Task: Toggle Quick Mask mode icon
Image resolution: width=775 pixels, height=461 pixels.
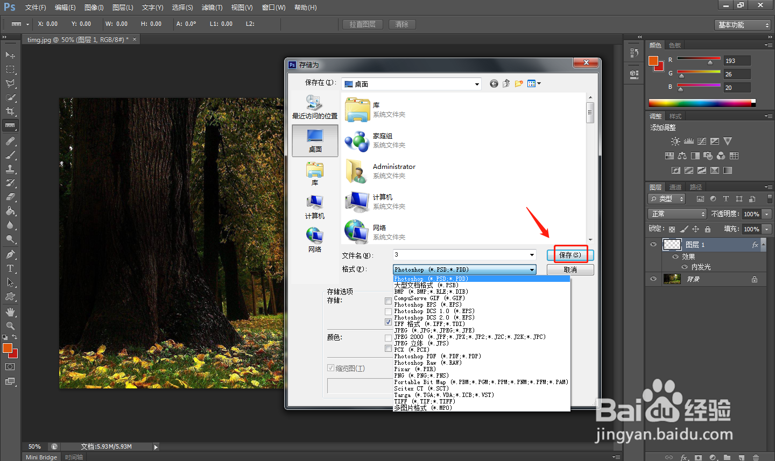Action: [x=10, y=367]
